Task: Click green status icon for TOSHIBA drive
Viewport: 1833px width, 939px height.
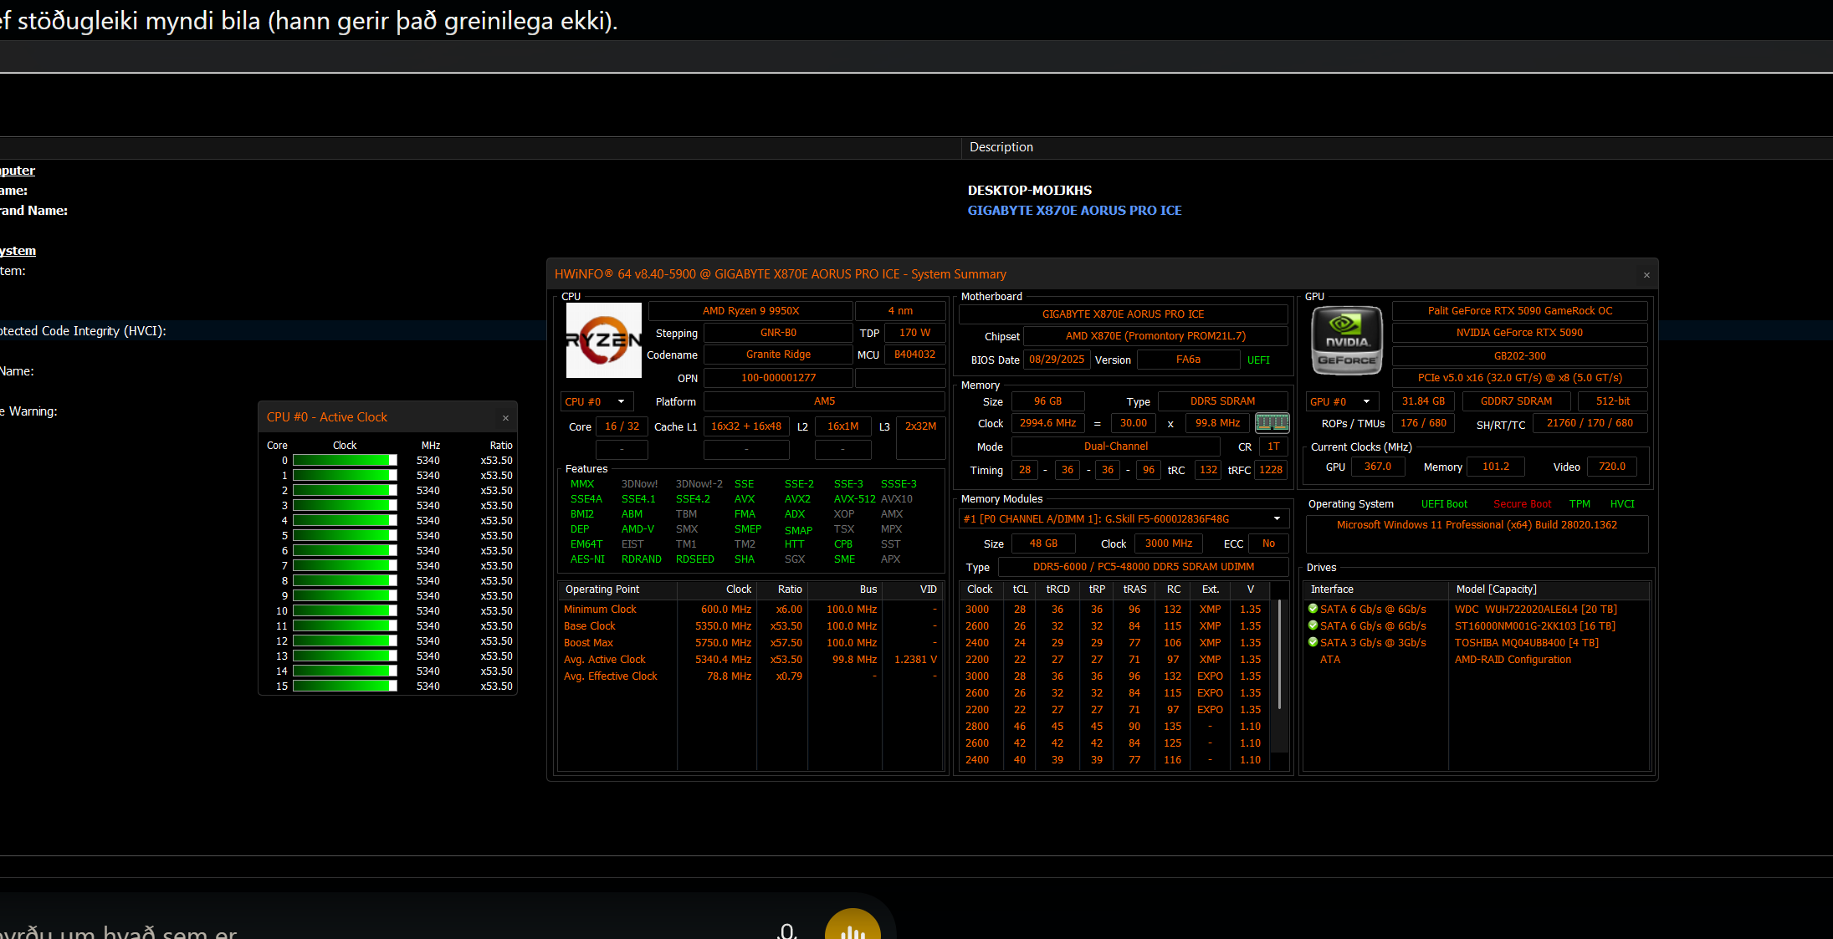Action: (x=1313, y=642)
